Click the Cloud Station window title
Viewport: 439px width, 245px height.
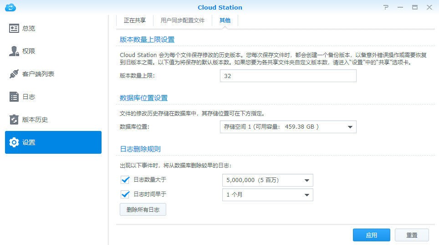220,8
